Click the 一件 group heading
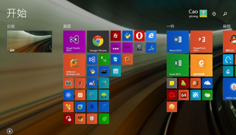Image resolution: width=236 pixels, height=135 pixels. pos(171,26)
